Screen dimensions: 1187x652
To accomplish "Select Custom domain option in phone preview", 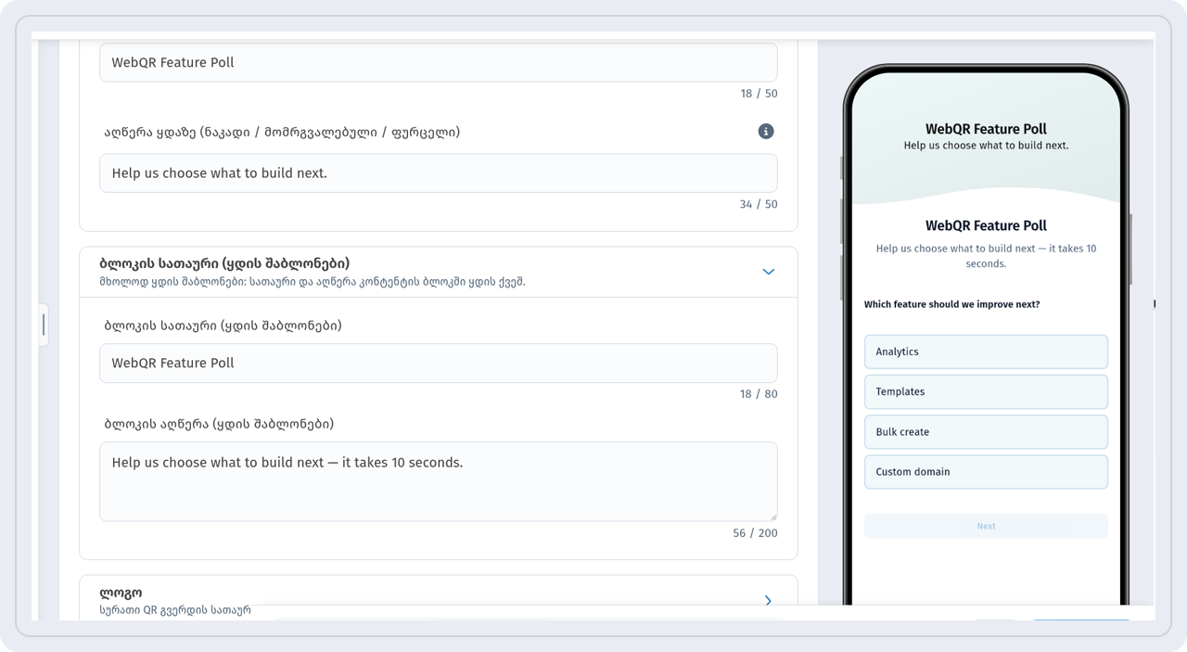I will [986, 472].
